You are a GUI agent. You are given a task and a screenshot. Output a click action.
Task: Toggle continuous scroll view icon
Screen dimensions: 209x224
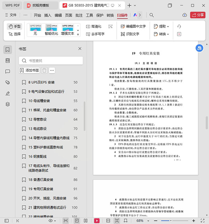pyautogui.click(x=65, y=221)
